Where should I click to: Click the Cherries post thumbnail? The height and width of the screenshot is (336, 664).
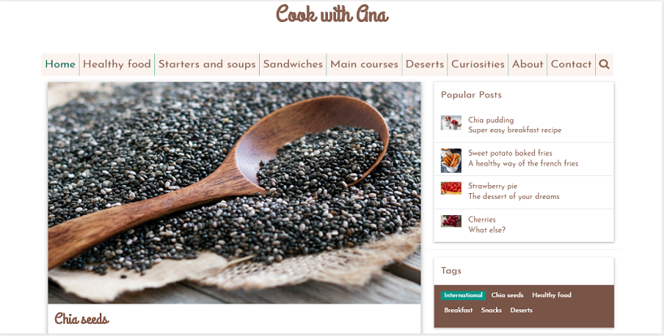pyautogui.click(x=451, y=221)
